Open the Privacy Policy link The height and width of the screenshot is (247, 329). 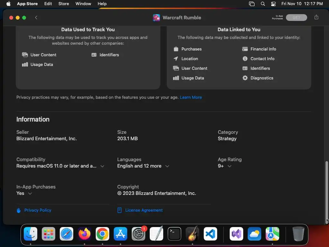(x=38, y=210)
